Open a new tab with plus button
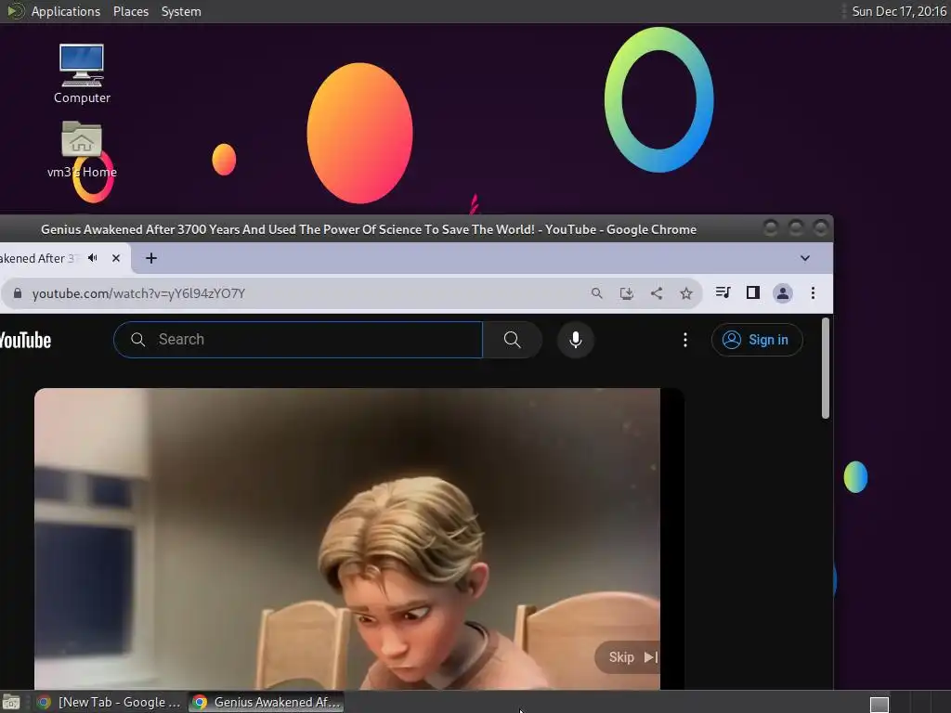The width and height of the screenshot is (951, 713). (151, 258)
